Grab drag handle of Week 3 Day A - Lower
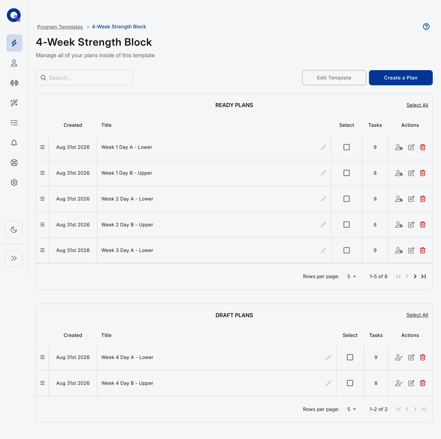The width and height of the screenshot is (441, 439). pyautogui.click(x=42, y=250)
